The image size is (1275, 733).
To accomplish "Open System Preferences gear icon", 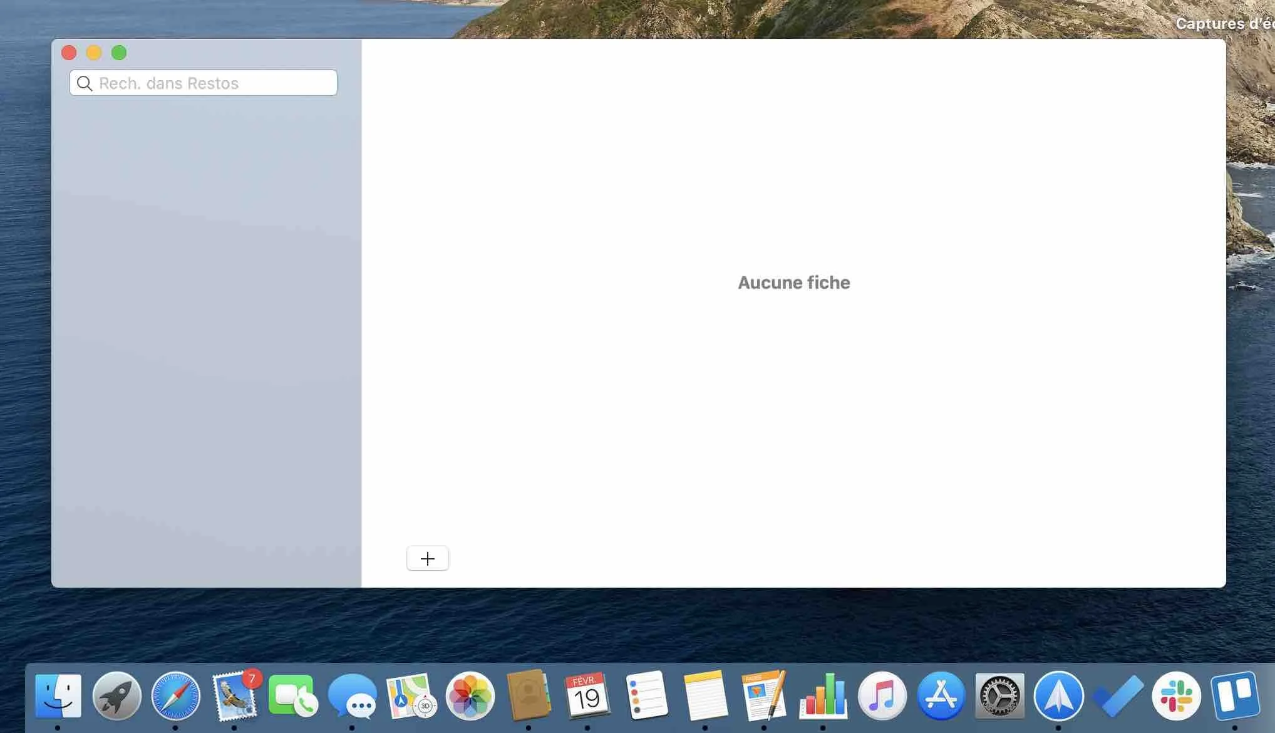I will click(999, 696).
